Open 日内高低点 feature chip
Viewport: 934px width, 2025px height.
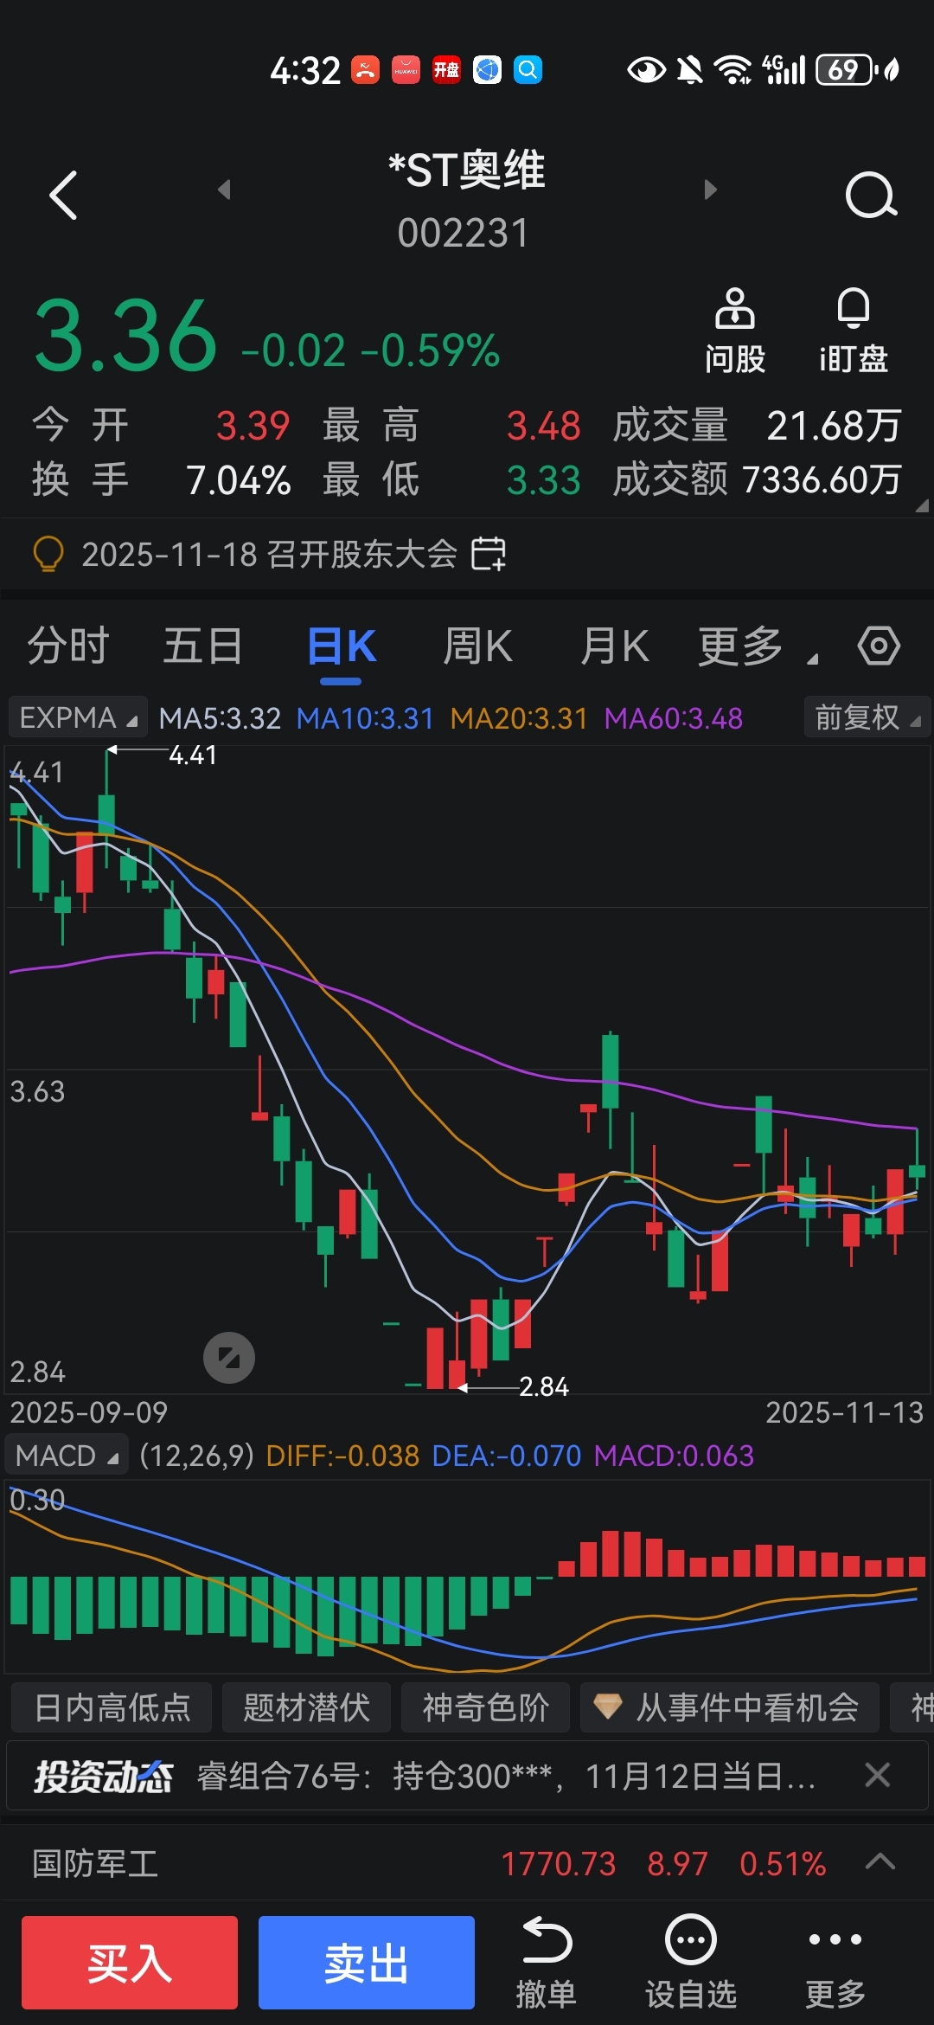coord(112,1707)
